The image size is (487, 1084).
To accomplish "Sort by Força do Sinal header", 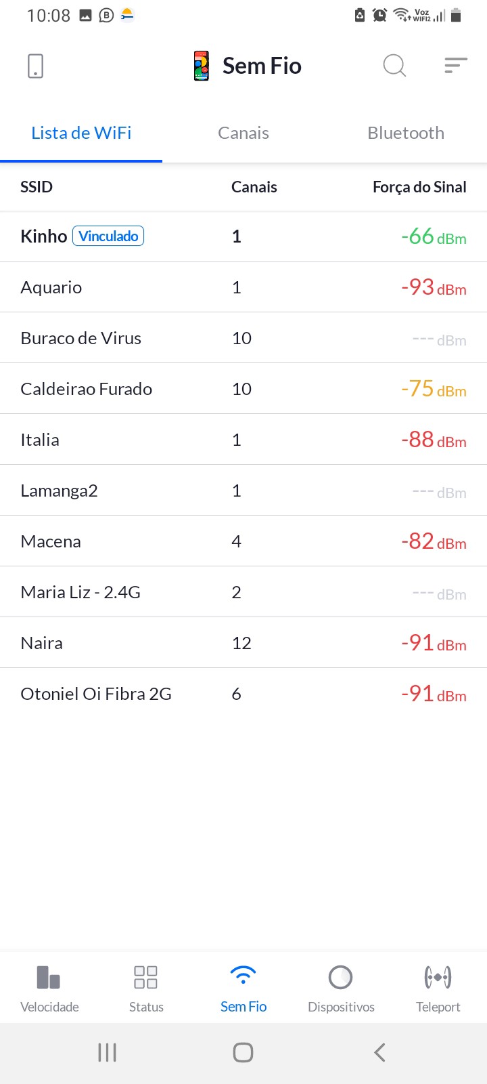I will point(419,187).
